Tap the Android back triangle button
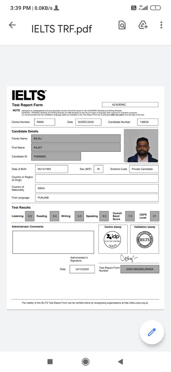This screenshot has height=372, width=171. click(x=120, y=362)
